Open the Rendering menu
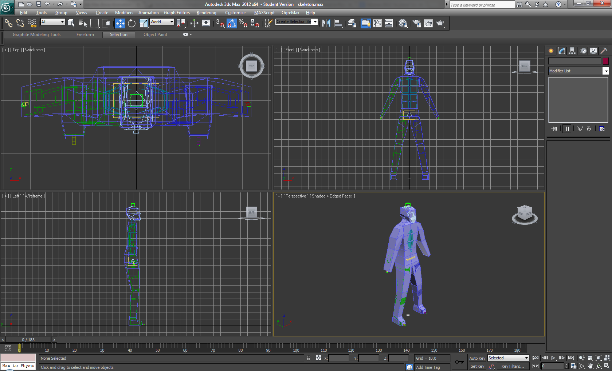The height and width of the screenshot is (371, 612). coord(206,13)
